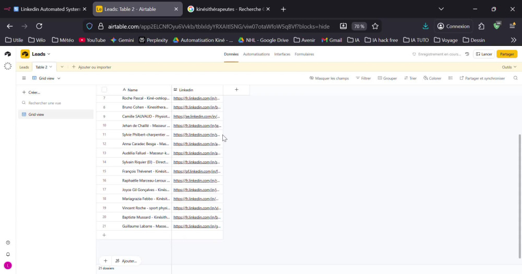Open Filtrer options

tap(363, 78)
